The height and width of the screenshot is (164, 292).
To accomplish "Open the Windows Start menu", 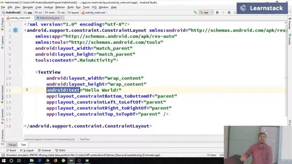I will [x=4, y=160].
